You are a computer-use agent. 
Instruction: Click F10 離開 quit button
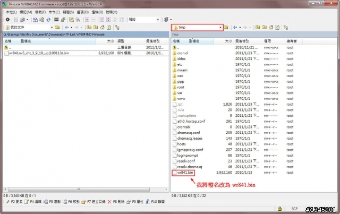(x=155, y=202)
